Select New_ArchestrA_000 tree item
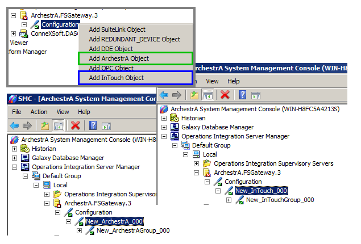 tap(114, 221)
